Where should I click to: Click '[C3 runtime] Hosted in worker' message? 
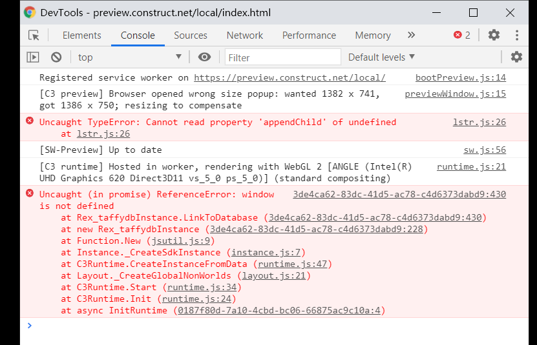pyautogui.click(x=226, y=172)
